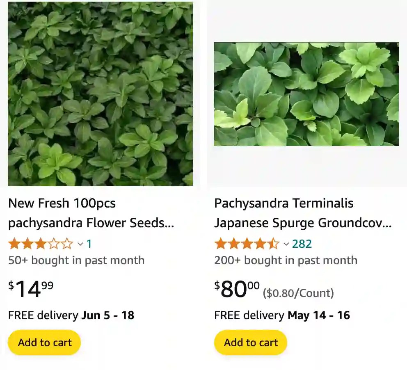Open the Japanese Spurge product image
This screenshot has height=370, width=407.
tap(306, 94)
